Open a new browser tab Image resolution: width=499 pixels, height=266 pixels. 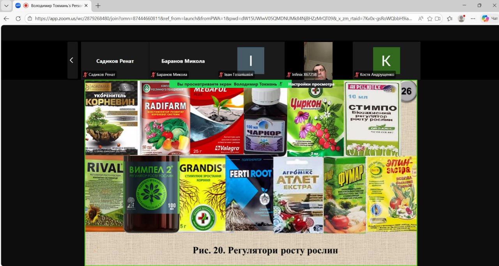tap(98, 5)
